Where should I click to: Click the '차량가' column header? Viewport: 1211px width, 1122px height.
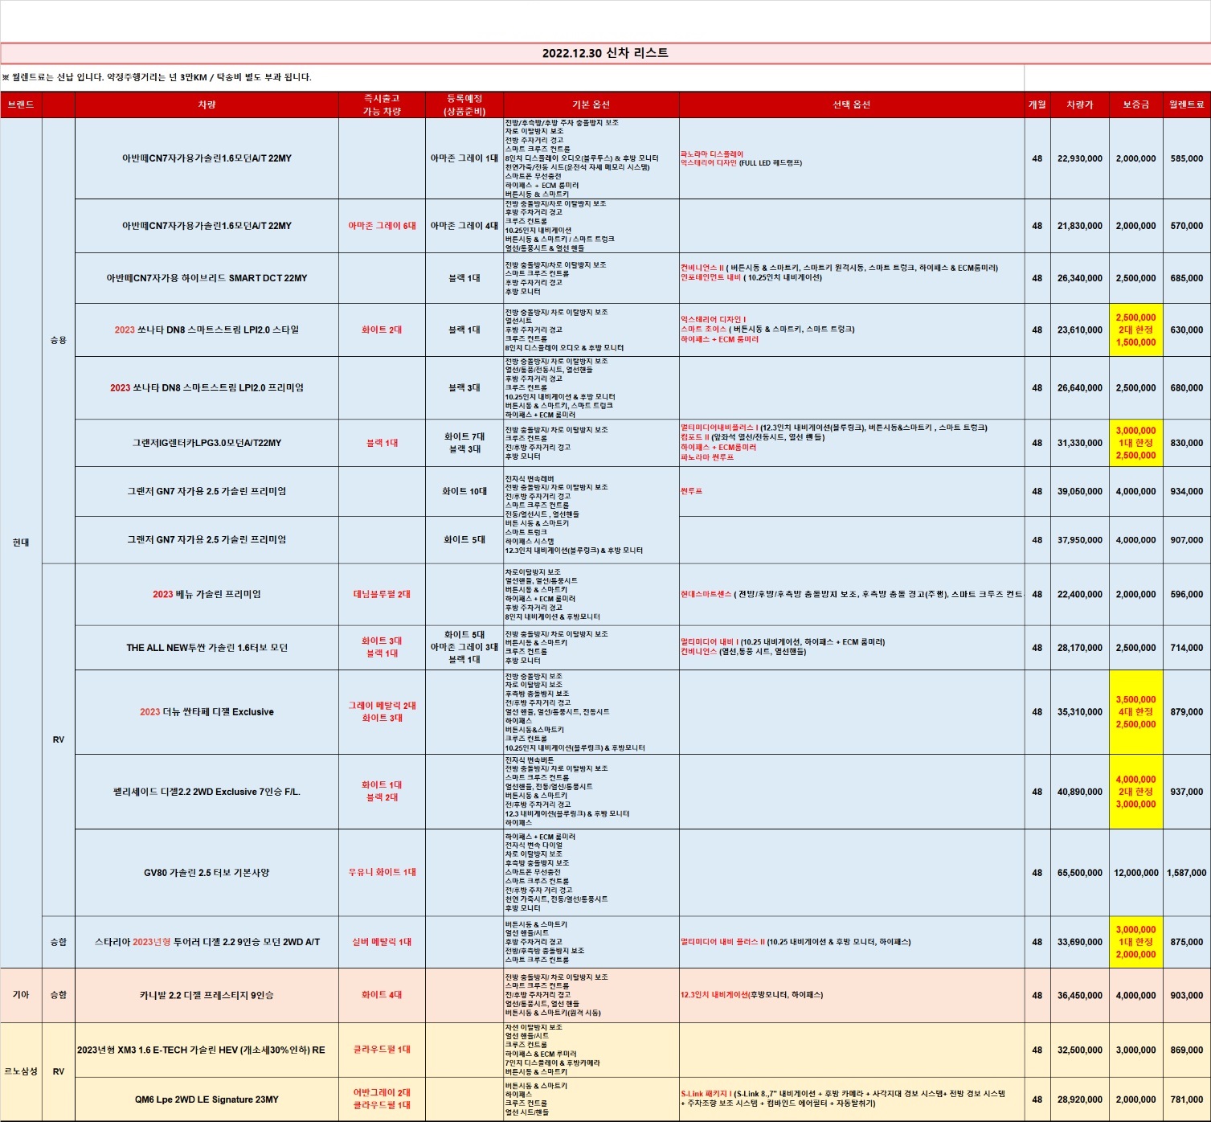1080,104
